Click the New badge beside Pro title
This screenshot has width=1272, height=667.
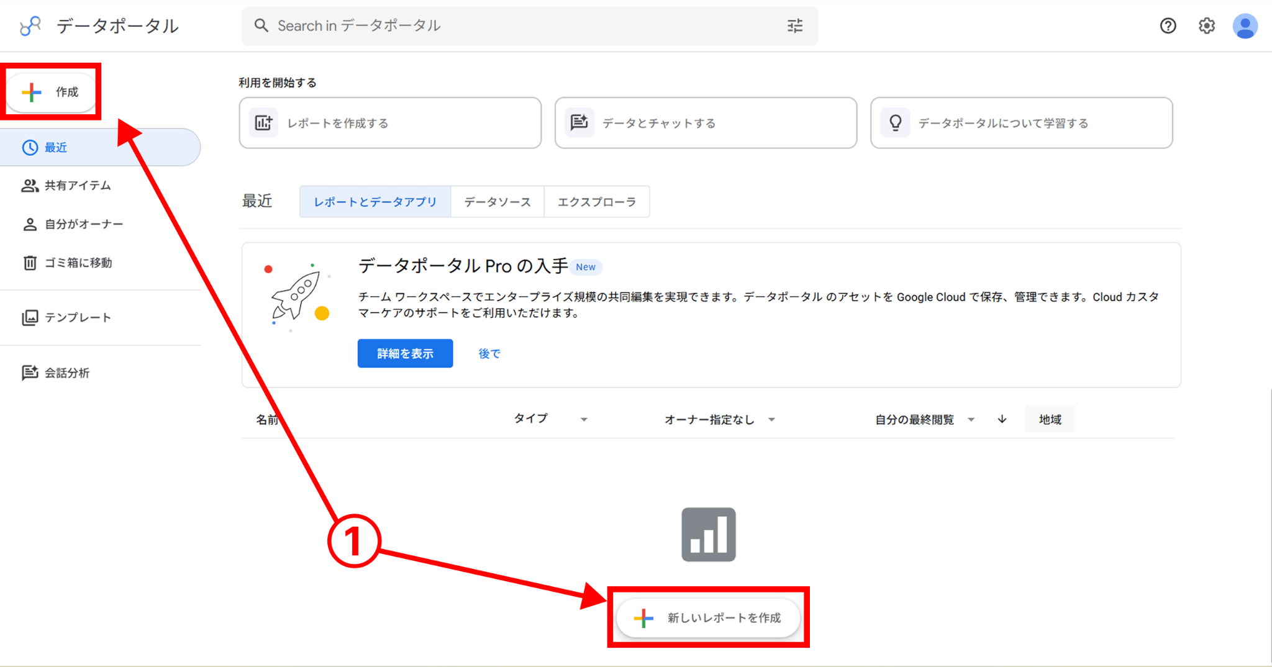586,267
